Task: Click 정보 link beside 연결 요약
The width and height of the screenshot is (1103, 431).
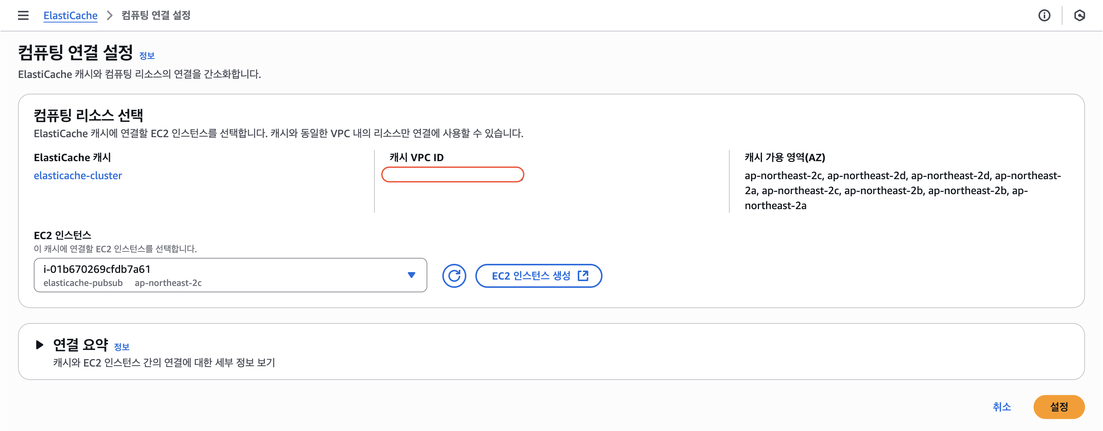Action: (122, 347)
